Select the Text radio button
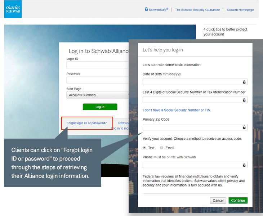The image size is (263, 216). click(144, 148)
